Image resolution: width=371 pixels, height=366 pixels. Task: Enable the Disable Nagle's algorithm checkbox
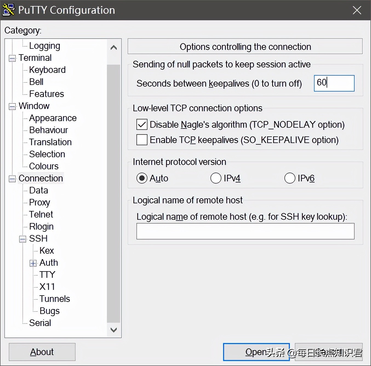[142, 124]
